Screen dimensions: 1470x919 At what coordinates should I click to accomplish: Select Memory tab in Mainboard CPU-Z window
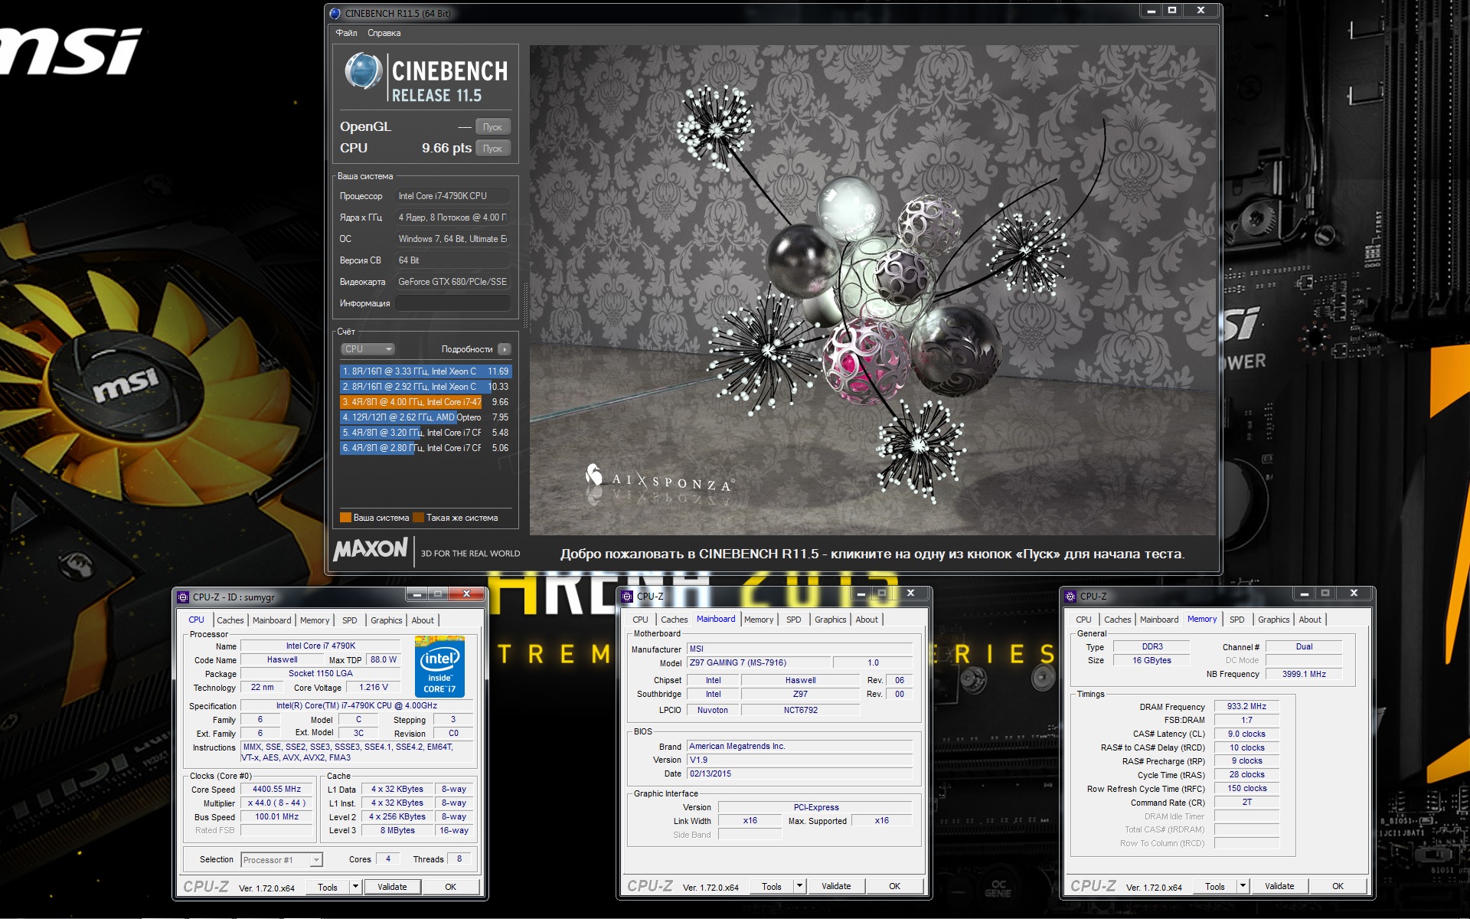pyautogui.click(x=759, y=620)
